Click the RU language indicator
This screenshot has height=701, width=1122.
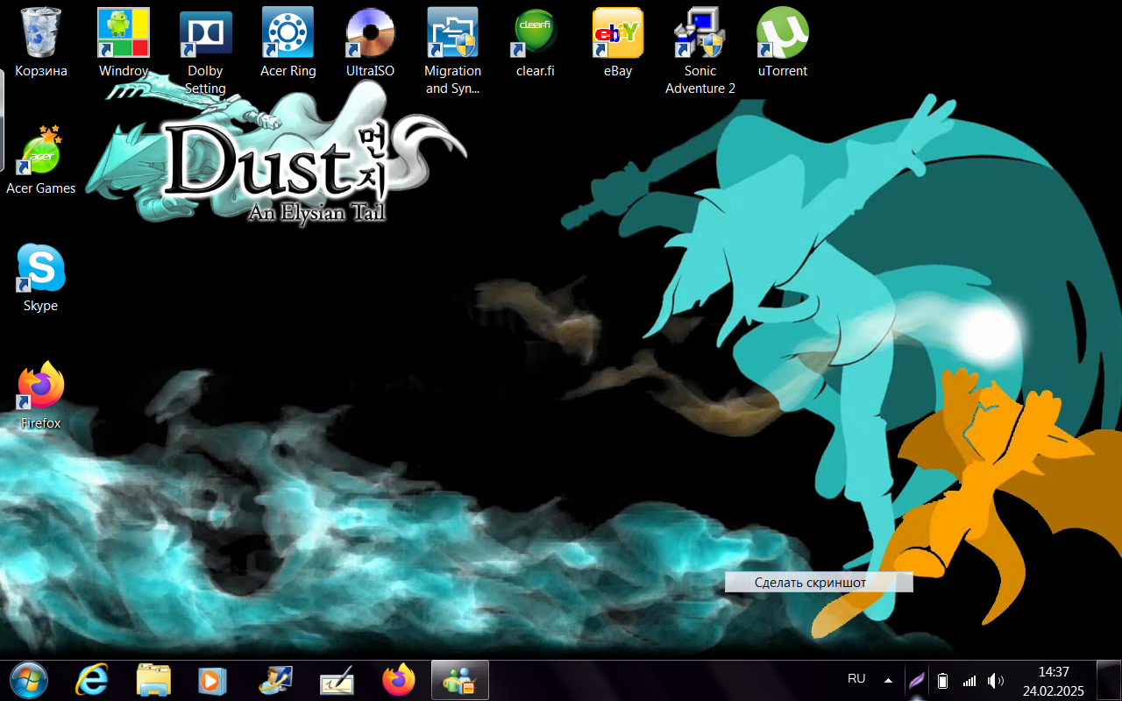[x=856, y=679]
